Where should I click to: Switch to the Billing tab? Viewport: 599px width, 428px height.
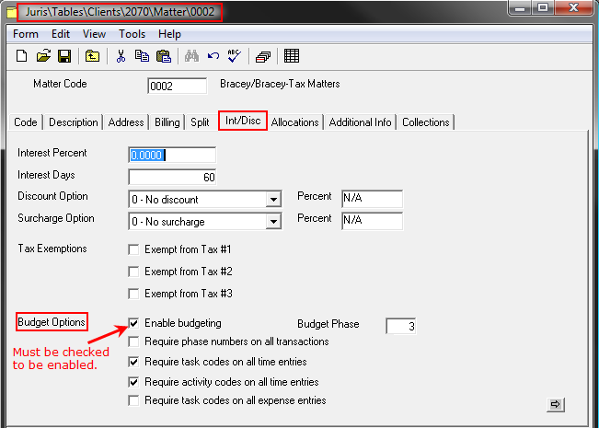[x=167, y=122]
